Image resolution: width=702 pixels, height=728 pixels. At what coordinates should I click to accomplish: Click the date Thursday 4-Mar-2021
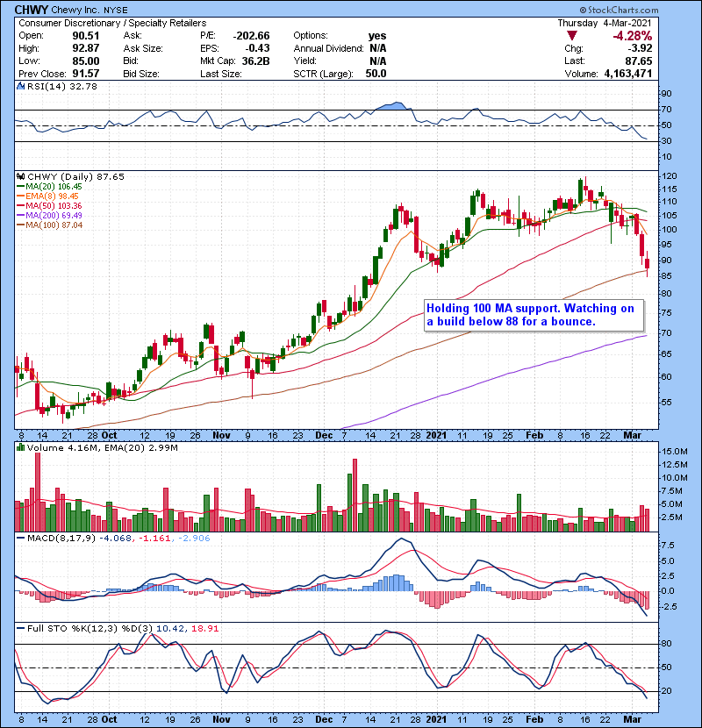[x=605, y=23]
